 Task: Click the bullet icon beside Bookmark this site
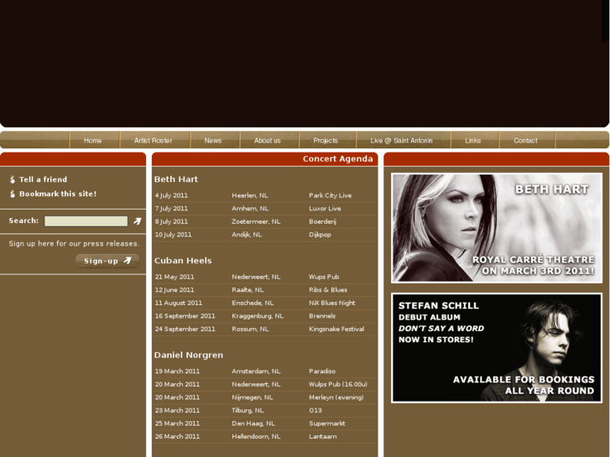click(x=13, y=194)
